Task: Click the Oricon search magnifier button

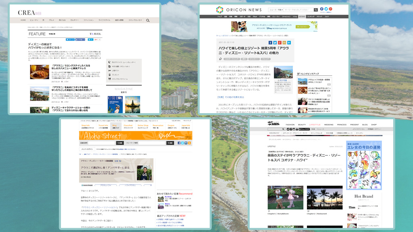Action: (315, 10)
